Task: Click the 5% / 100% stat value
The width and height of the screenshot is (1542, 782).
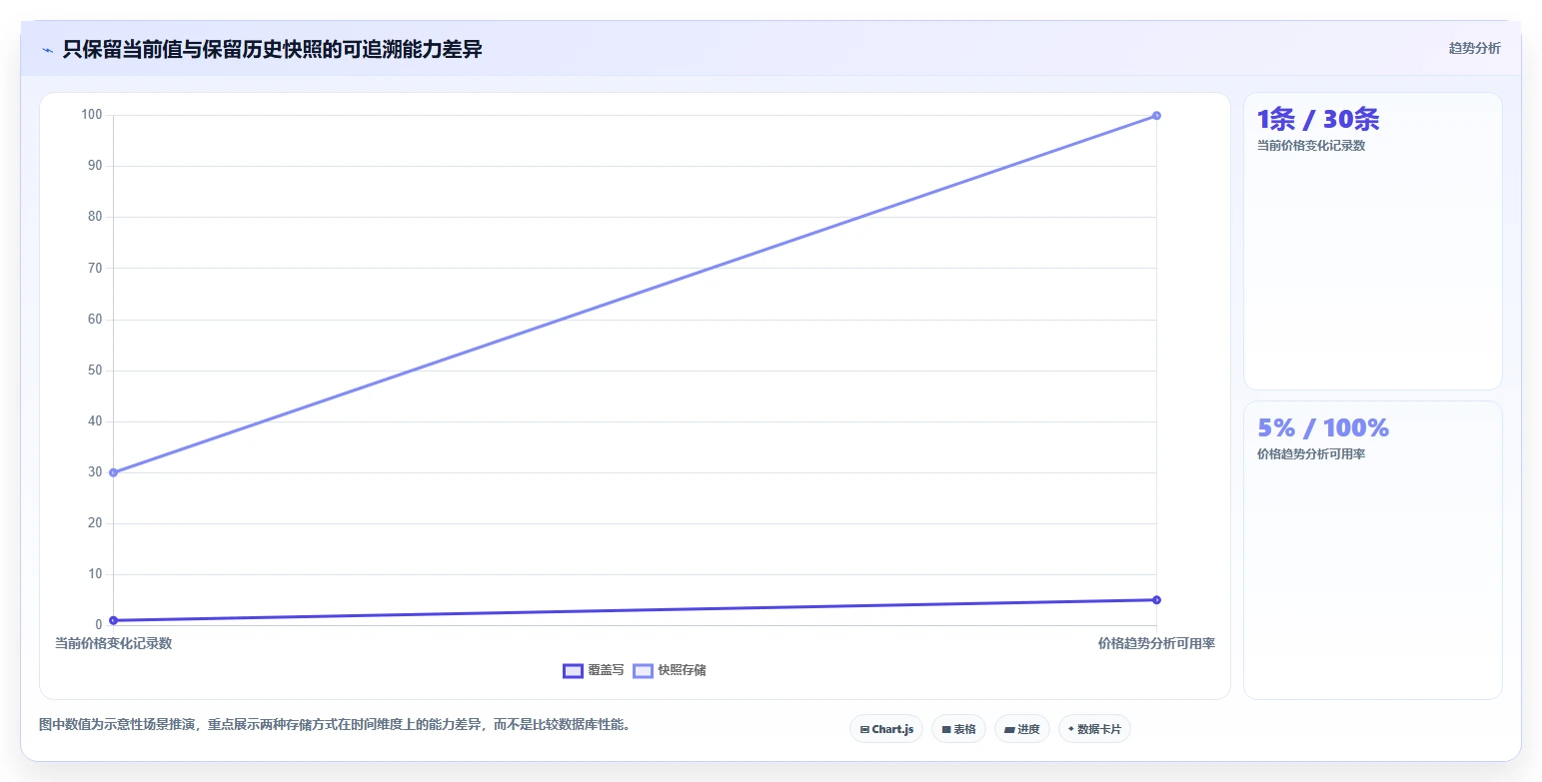Action: (x=1323, y=427)
